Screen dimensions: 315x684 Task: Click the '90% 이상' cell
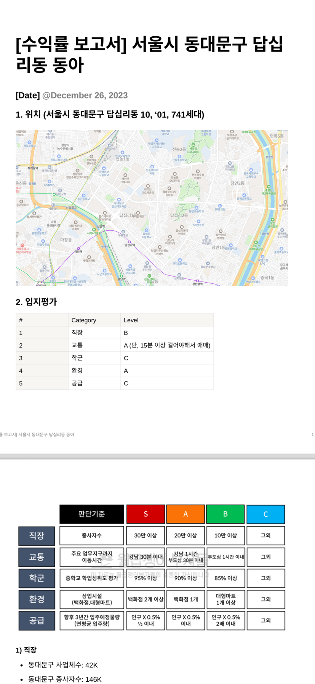[x=185, y=578]
